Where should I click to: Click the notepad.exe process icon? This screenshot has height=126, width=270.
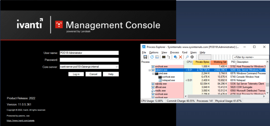(160, 80)
